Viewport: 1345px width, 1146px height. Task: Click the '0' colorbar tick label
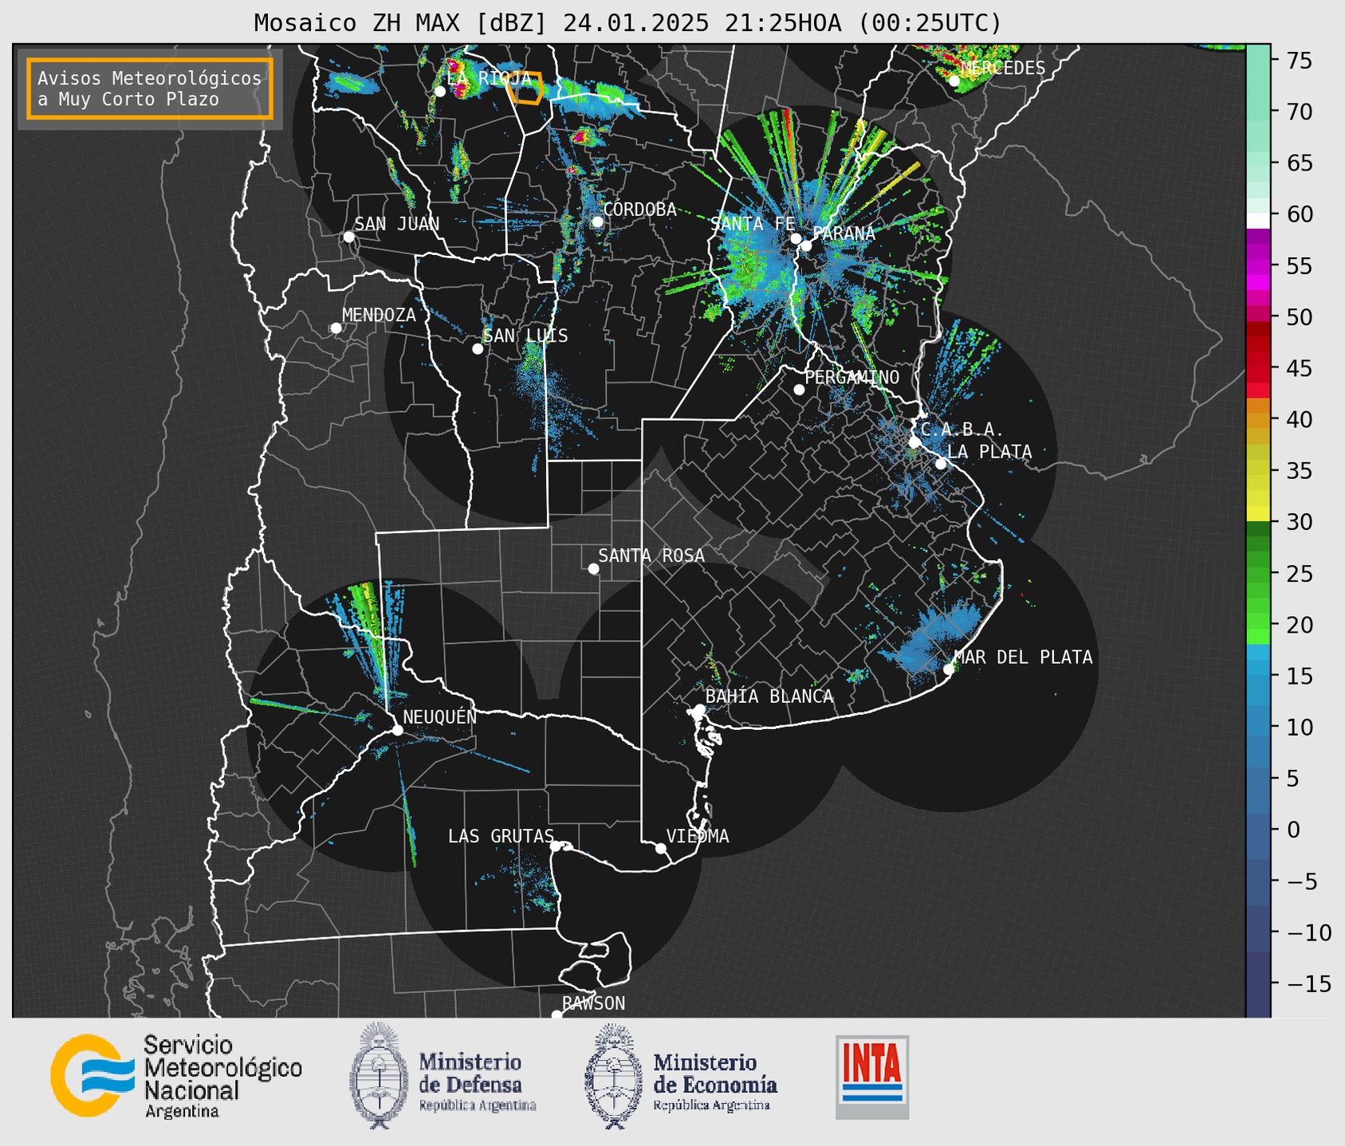click(1293, 830)
